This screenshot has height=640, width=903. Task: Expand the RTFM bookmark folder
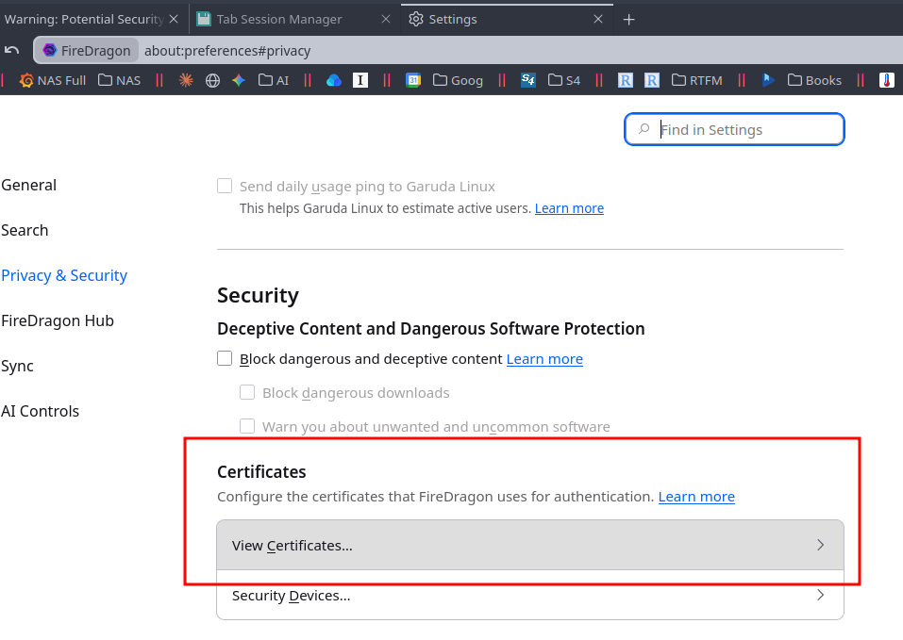697,80
